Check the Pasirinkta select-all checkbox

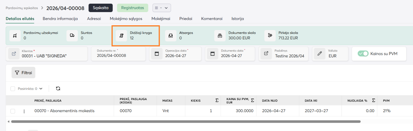(13, 89)
